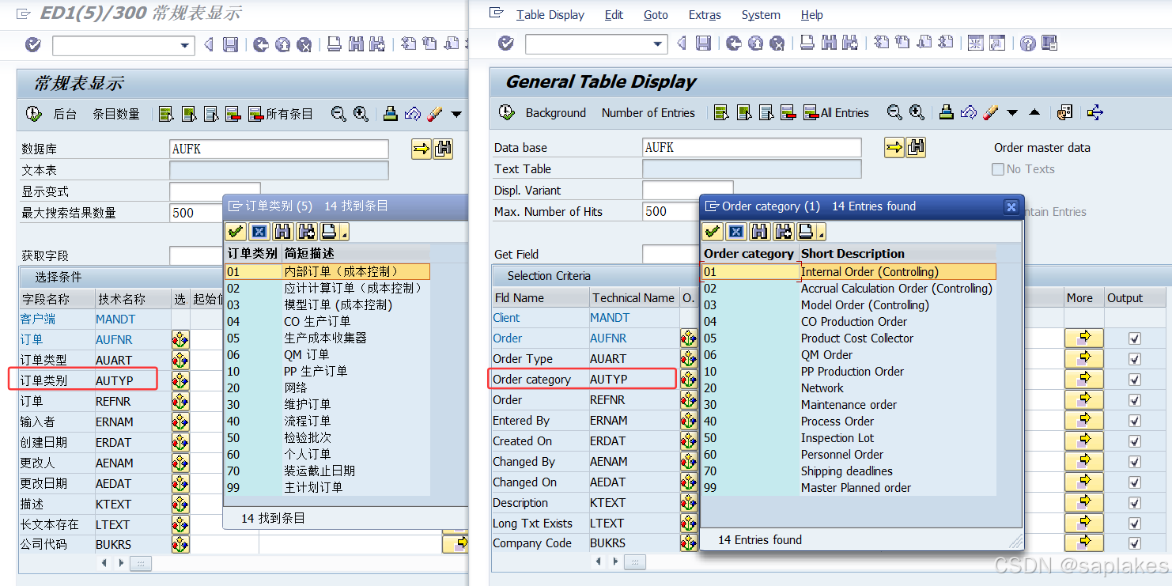Select Maintenance order entry in popup
Screen dimensions: 1172x586
pos(849,405)
